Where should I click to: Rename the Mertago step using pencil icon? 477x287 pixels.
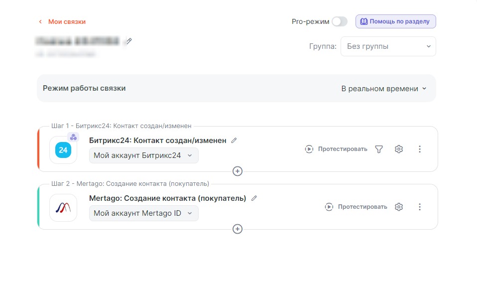[x=254, y=198]
